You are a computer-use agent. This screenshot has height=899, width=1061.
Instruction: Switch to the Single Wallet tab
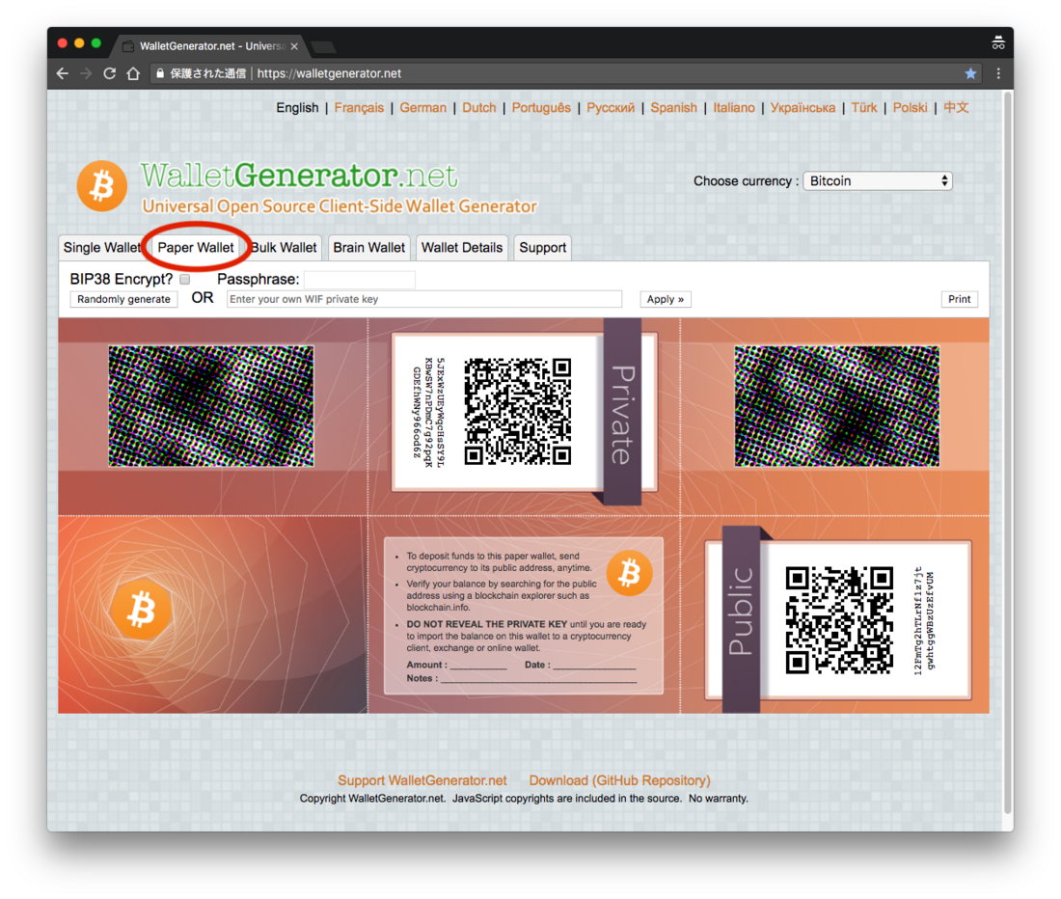101,248
